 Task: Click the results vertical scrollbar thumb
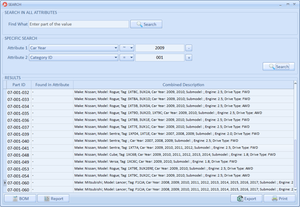click(x=295, y=164)
